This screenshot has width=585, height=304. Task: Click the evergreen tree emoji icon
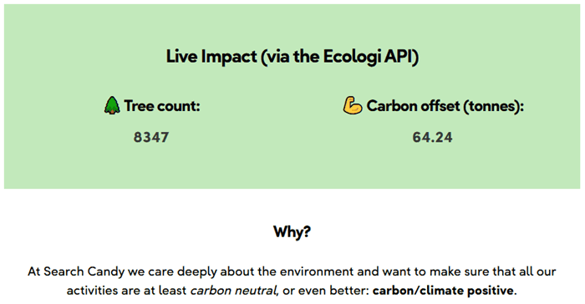coord(112,105)
